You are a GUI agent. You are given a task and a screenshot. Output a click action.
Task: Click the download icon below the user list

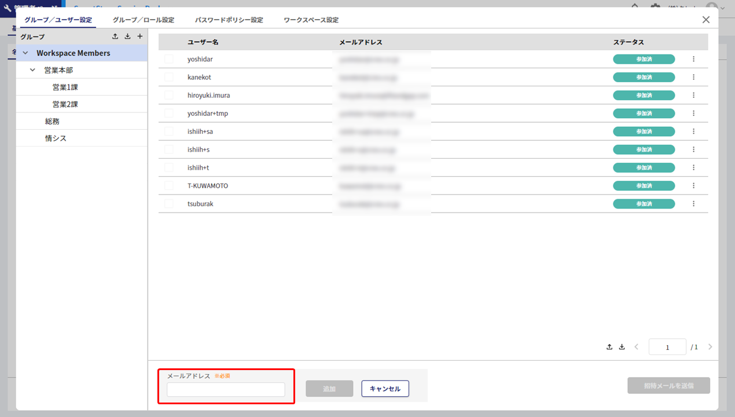pos(622,347)
